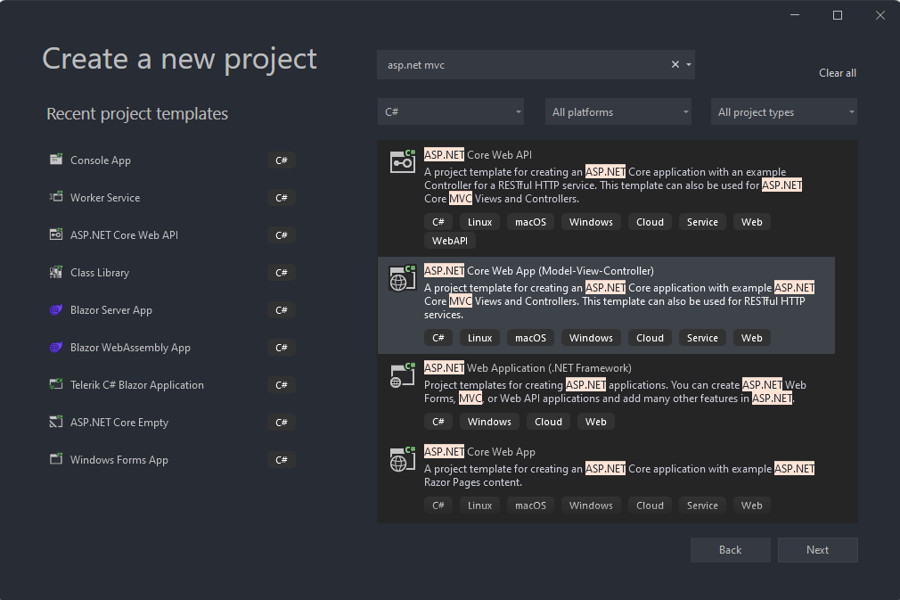Viewport: 900px width, 600px height.
Task: Click the Blazor Server App icon
Action: [x=55, y=310]
